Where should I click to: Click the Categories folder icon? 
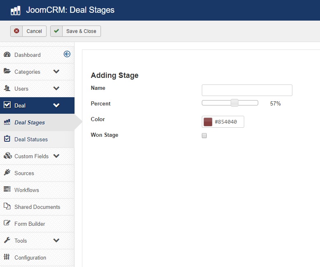[x=7, y=71]
